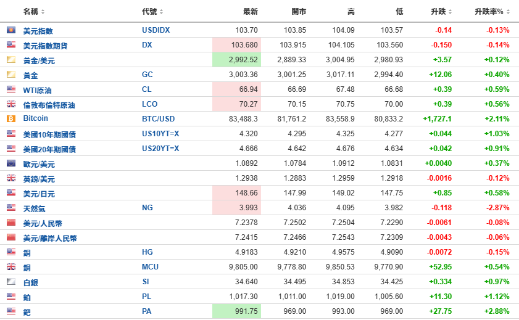Sort by 升跌率% column arrows
This screenshot has width=519, height=320.
508,12
